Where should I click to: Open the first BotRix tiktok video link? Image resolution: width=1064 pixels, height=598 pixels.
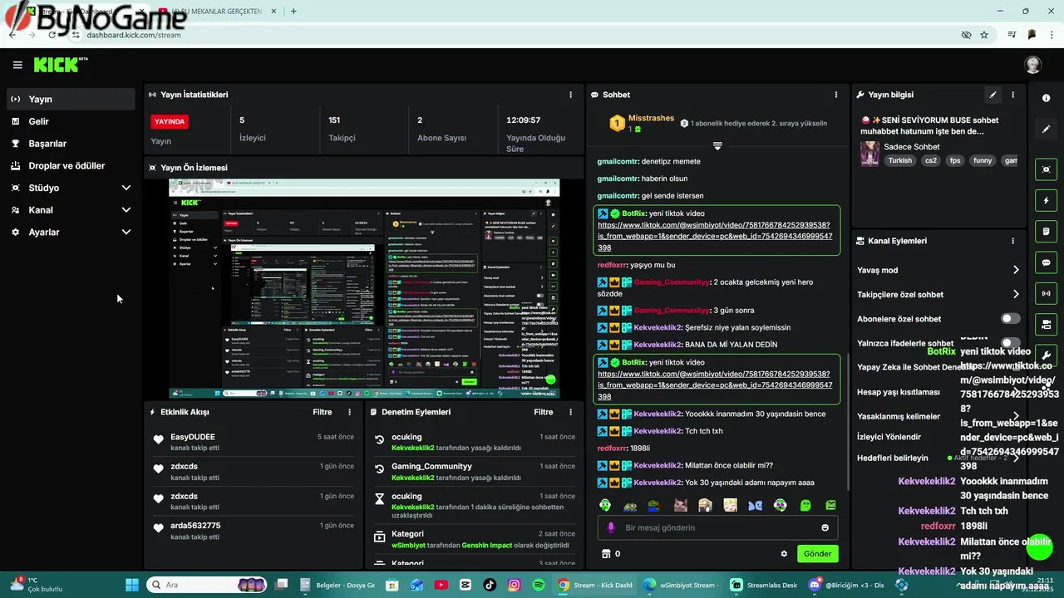click(715, 237)
